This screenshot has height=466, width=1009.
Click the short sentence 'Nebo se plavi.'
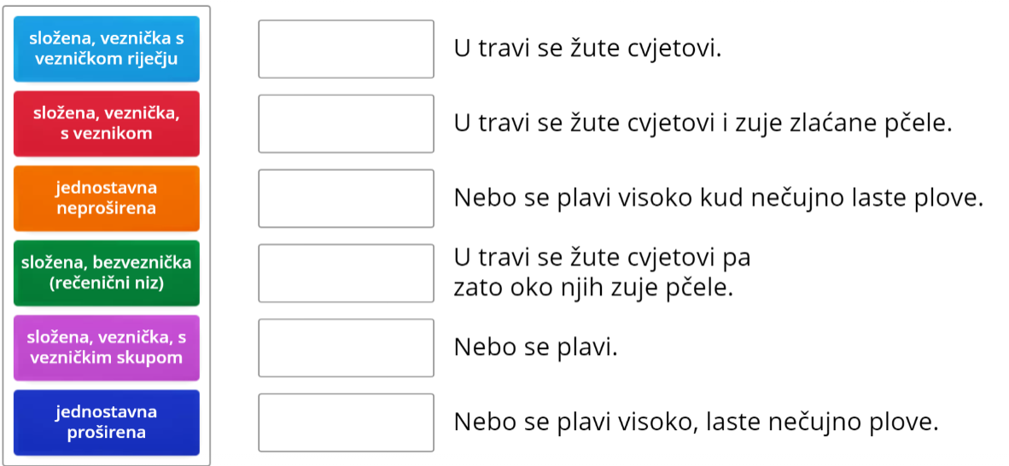[534, 347]
